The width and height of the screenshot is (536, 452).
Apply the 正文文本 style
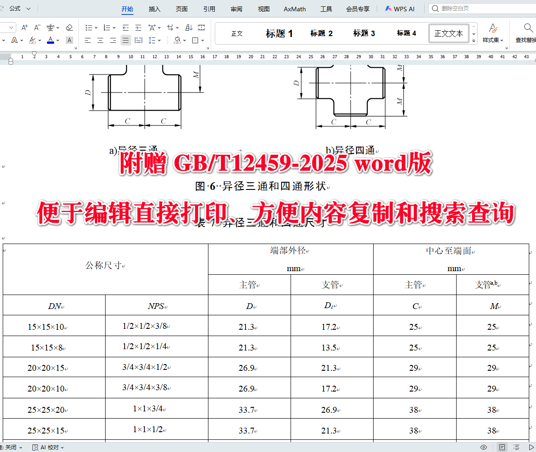pyautogui.click(x=449, y=33)
